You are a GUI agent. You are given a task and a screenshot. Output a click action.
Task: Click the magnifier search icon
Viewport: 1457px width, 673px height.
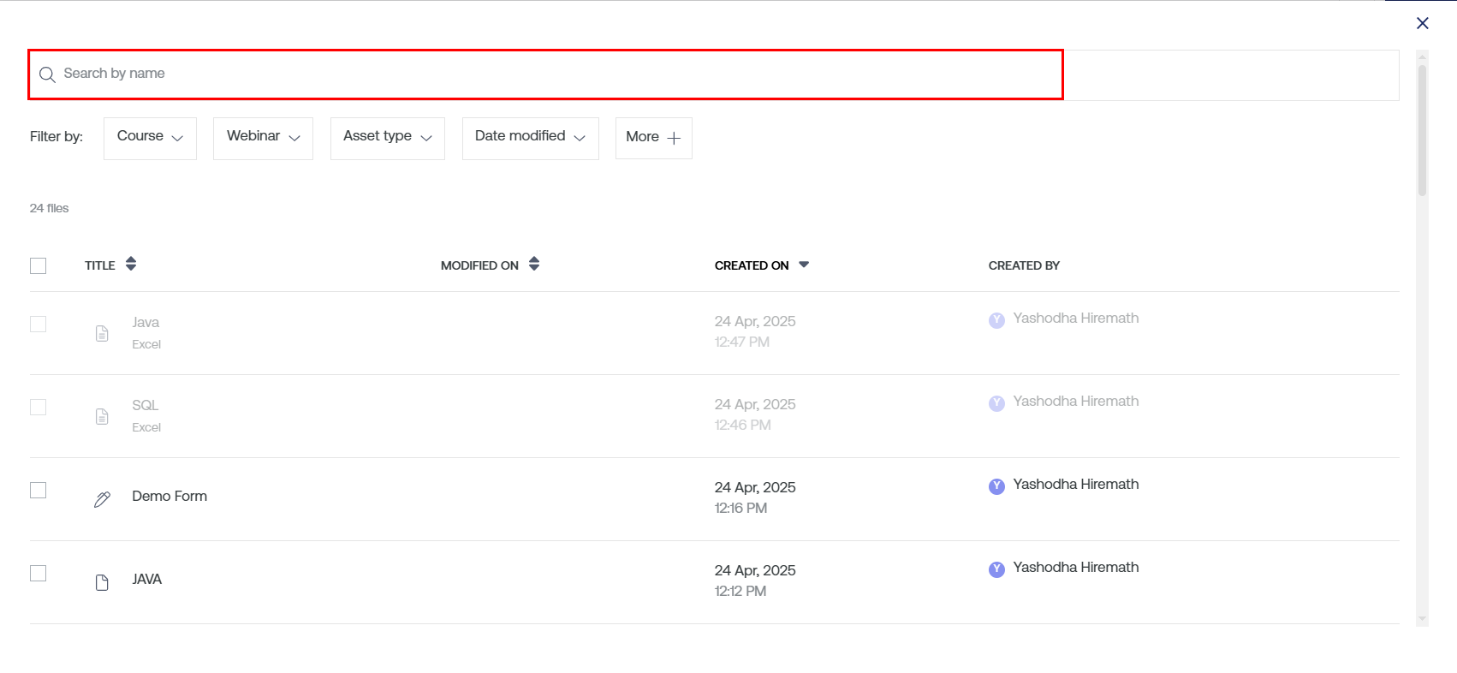(x=47, y=74)
